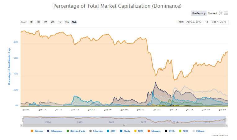Click the navigator horizontal scrollbar thumb

(x=124, y=125)
